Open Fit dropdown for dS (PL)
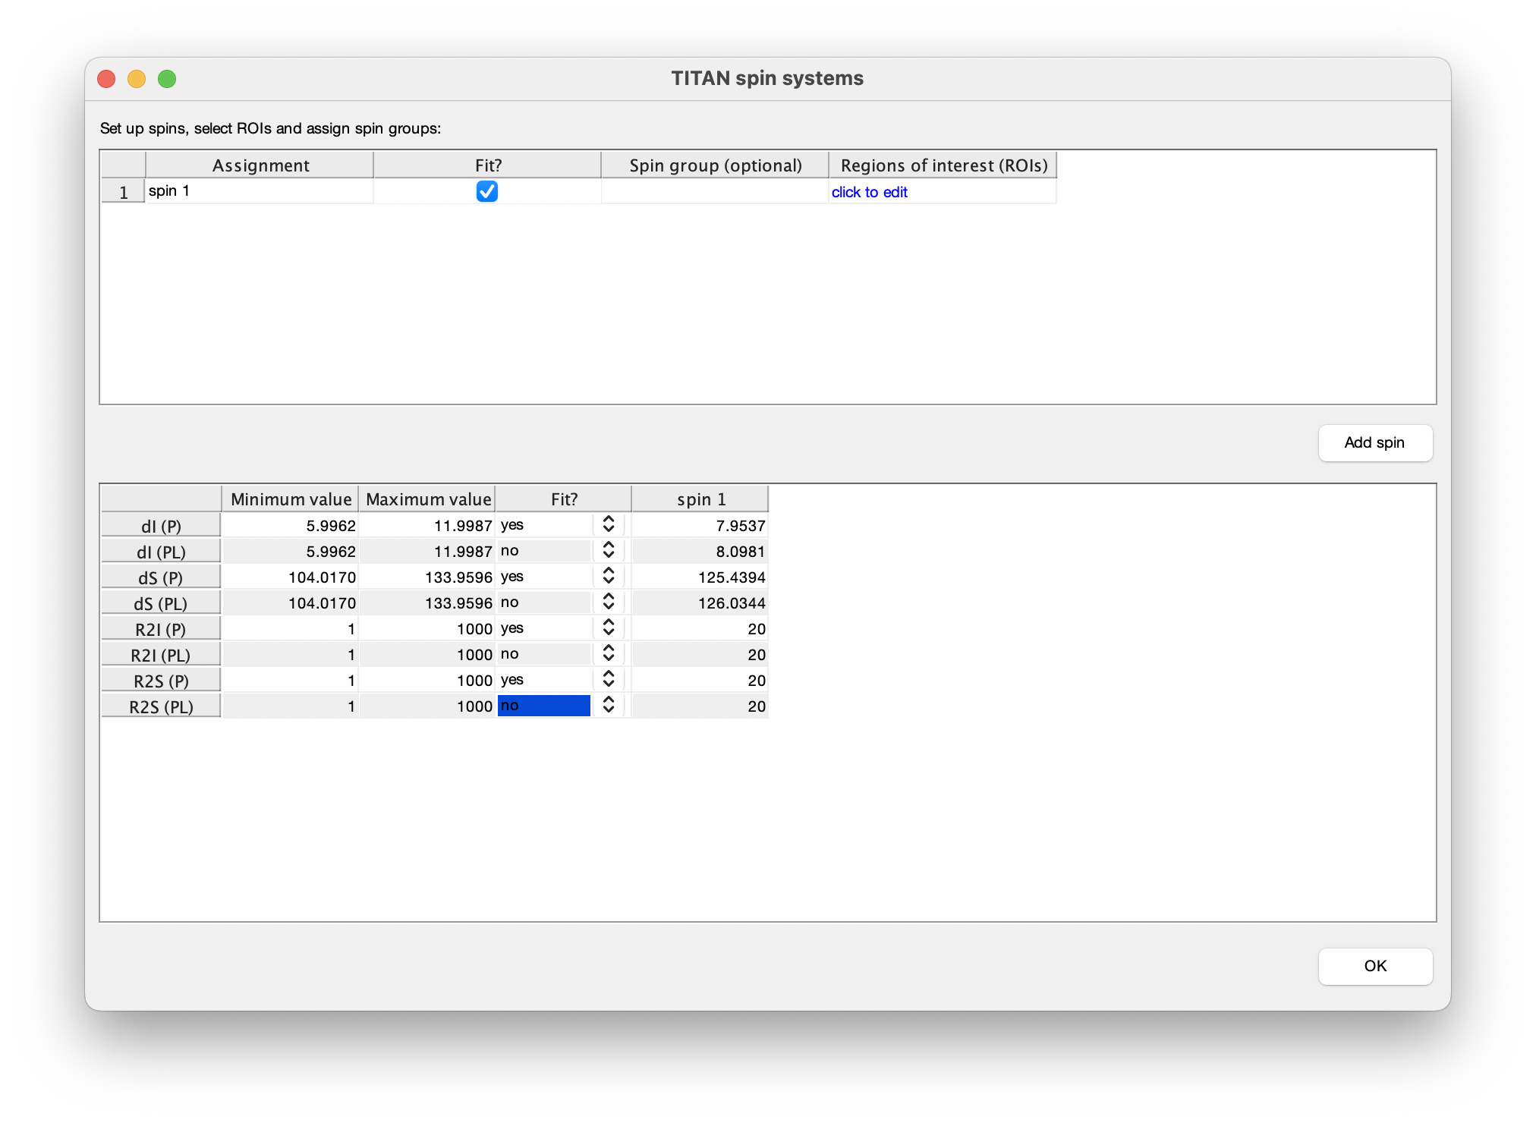 tap(609, 602)
